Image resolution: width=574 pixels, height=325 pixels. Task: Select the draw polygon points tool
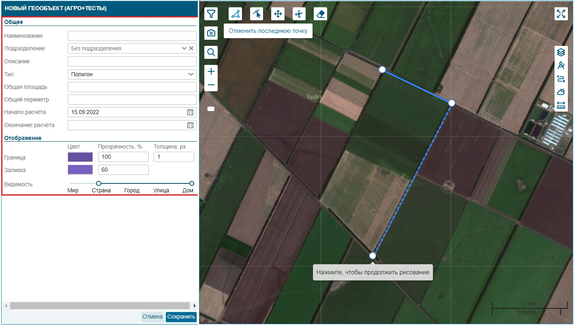point(236,14)
